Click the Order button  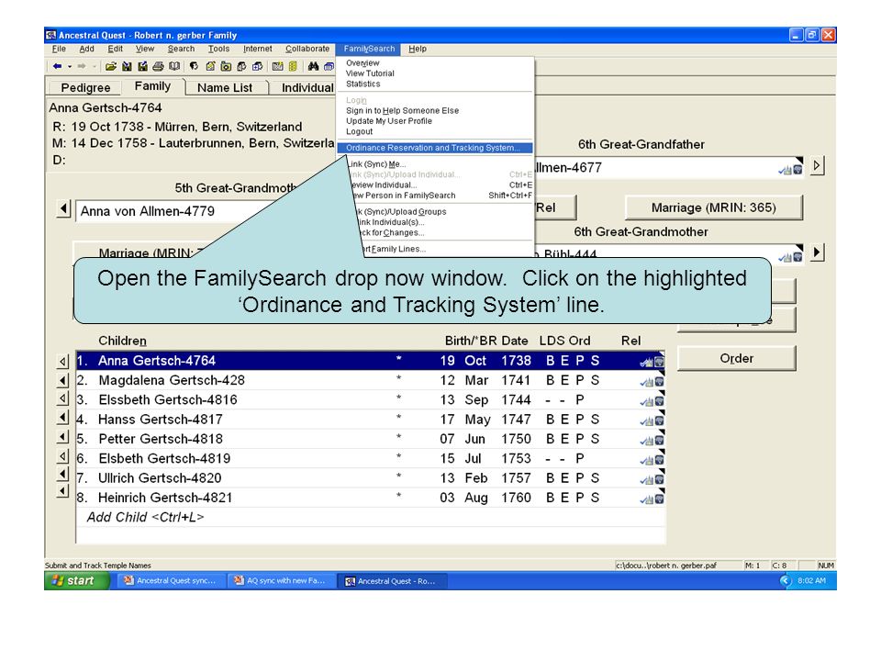pos(736,359)
